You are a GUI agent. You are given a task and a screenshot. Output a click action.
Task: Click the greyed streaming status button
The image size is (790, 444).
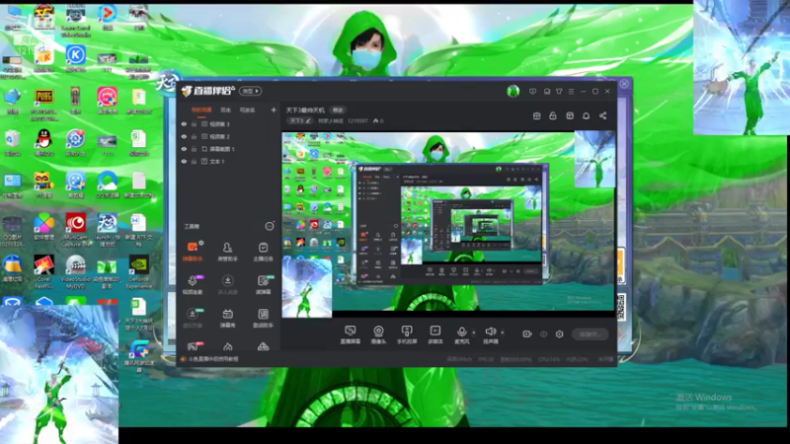pos(590,334)
